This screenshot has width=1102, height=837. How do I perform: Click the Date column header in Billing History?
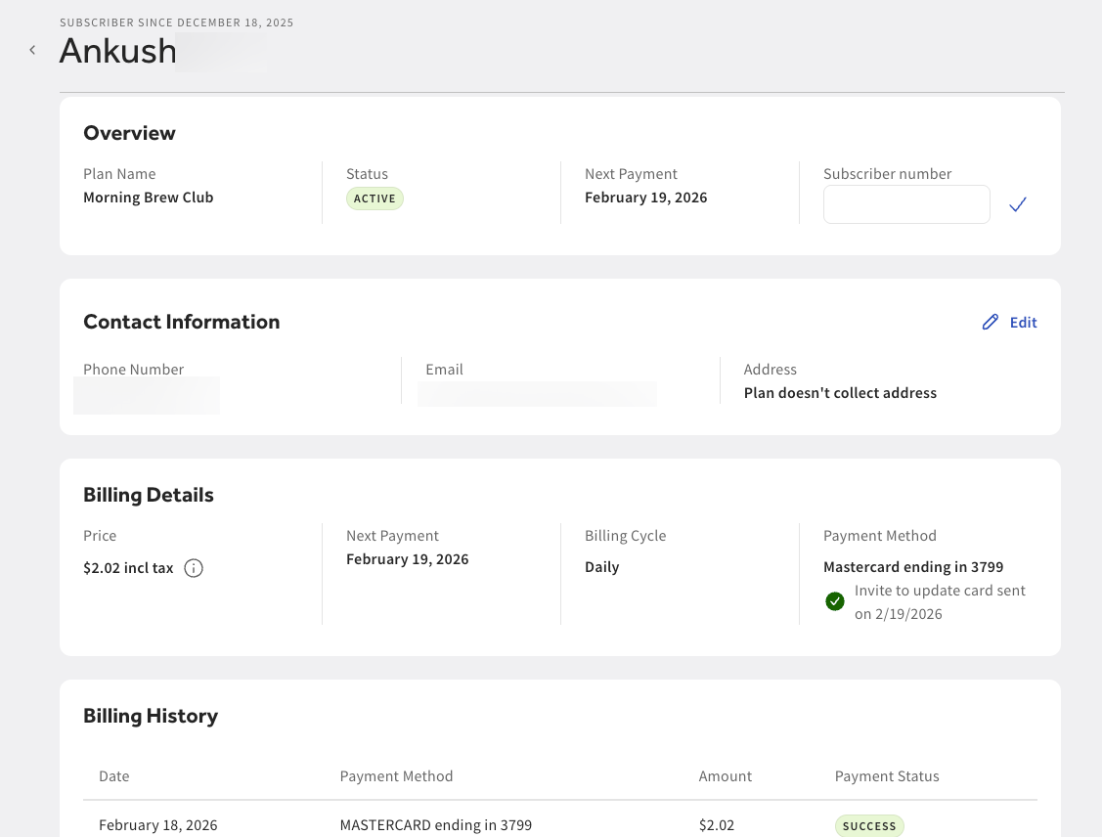[114, 776]
